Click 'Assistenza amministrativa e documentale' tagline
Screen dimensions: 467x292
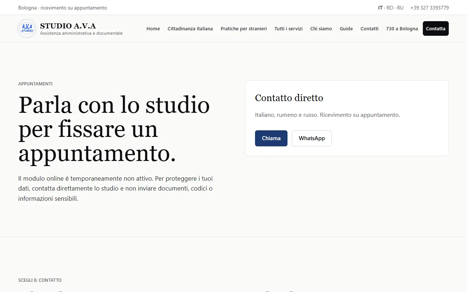coord(81,33)
